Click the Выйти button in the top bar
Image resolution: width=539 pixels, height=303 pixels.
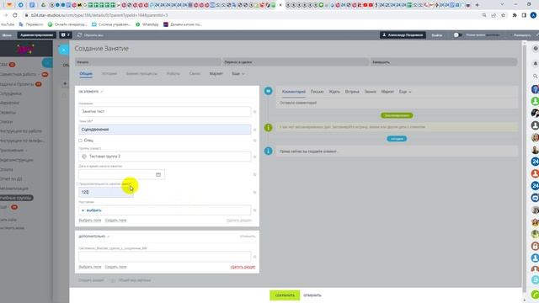click(x=437, y=35)
